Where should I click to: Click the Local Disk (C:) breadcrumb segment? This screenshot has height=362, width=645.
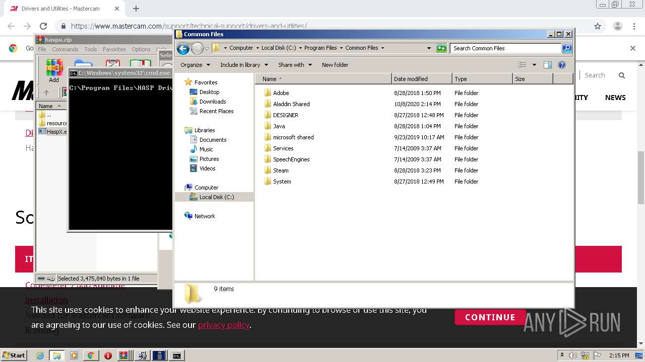(279, 48)
